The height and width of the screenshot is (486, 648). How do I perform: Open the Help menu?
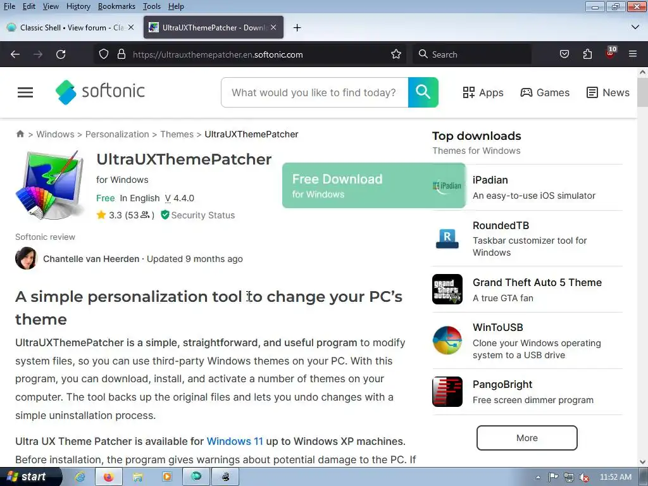(176, 6)
